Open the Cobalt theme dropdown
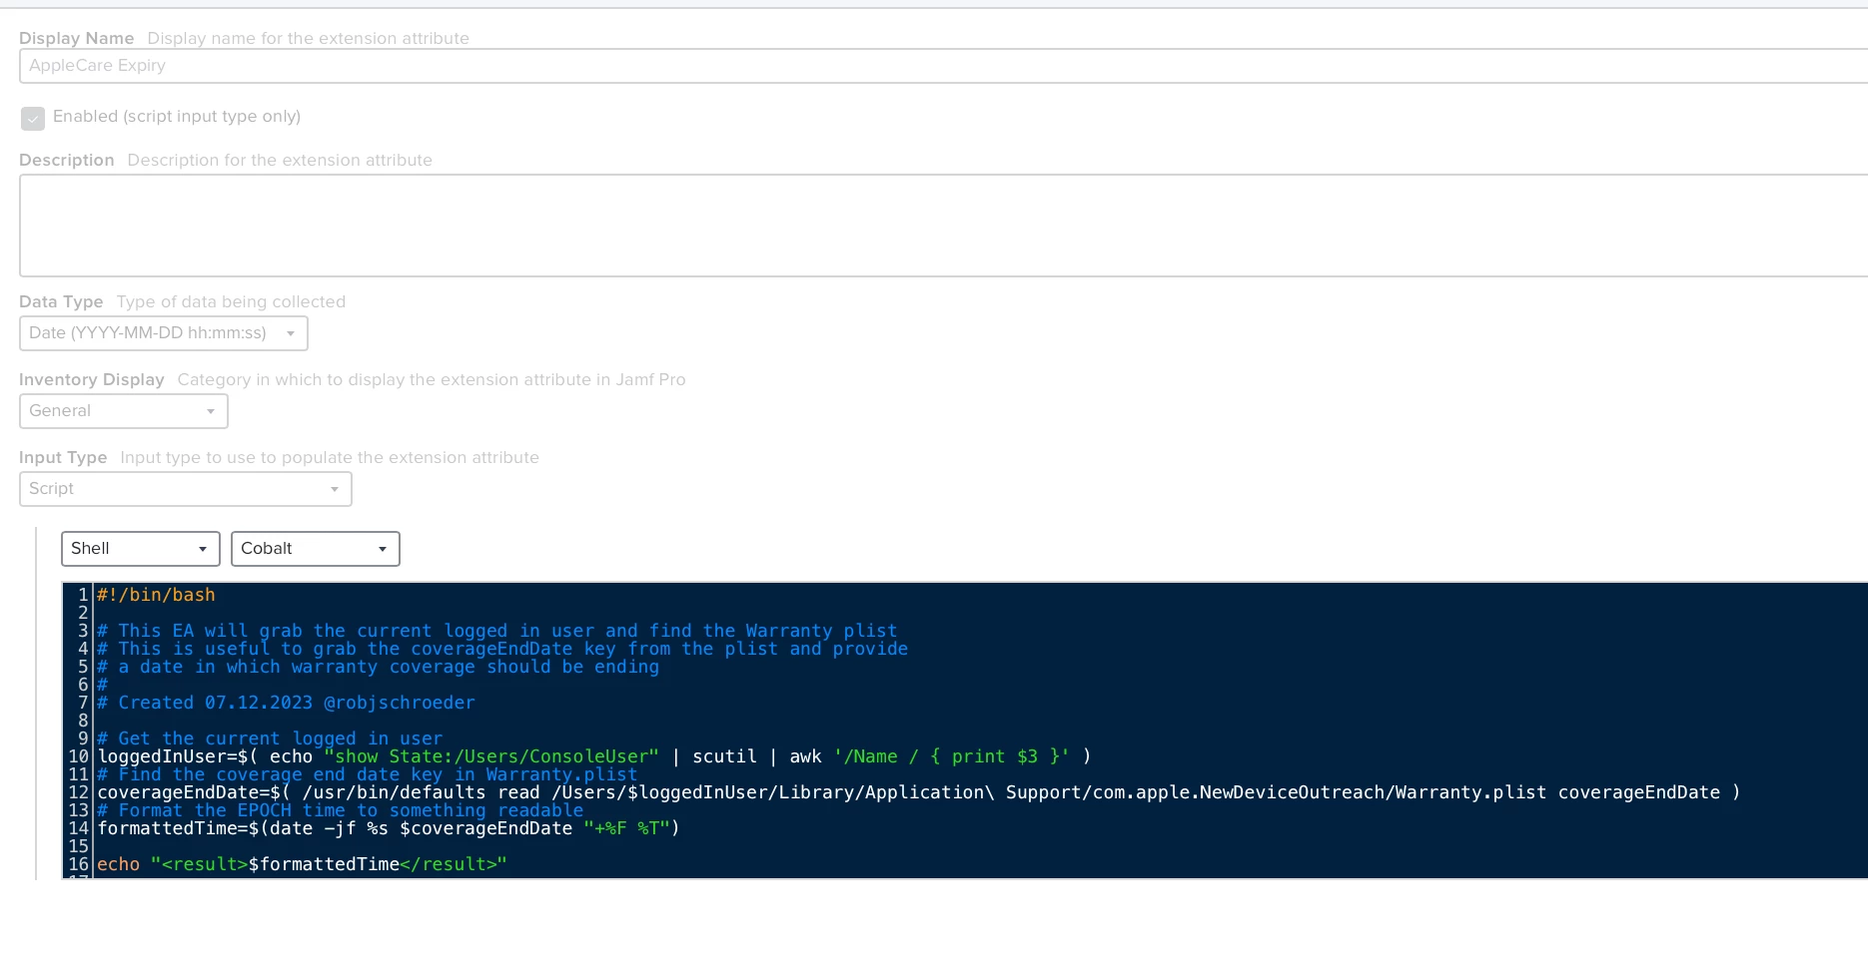1868x976 pixels. [316, 549]
